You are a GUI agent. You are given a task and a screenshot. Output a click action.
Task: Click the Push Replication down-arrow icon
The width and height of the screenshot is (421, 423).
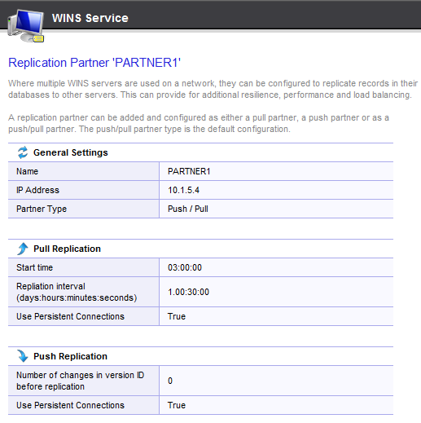[x=23, y=356]
